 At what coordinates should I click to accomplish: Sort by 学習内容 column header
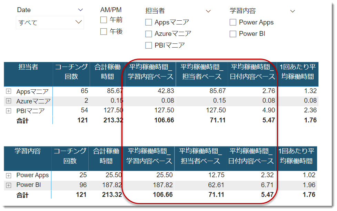(28, 159)
